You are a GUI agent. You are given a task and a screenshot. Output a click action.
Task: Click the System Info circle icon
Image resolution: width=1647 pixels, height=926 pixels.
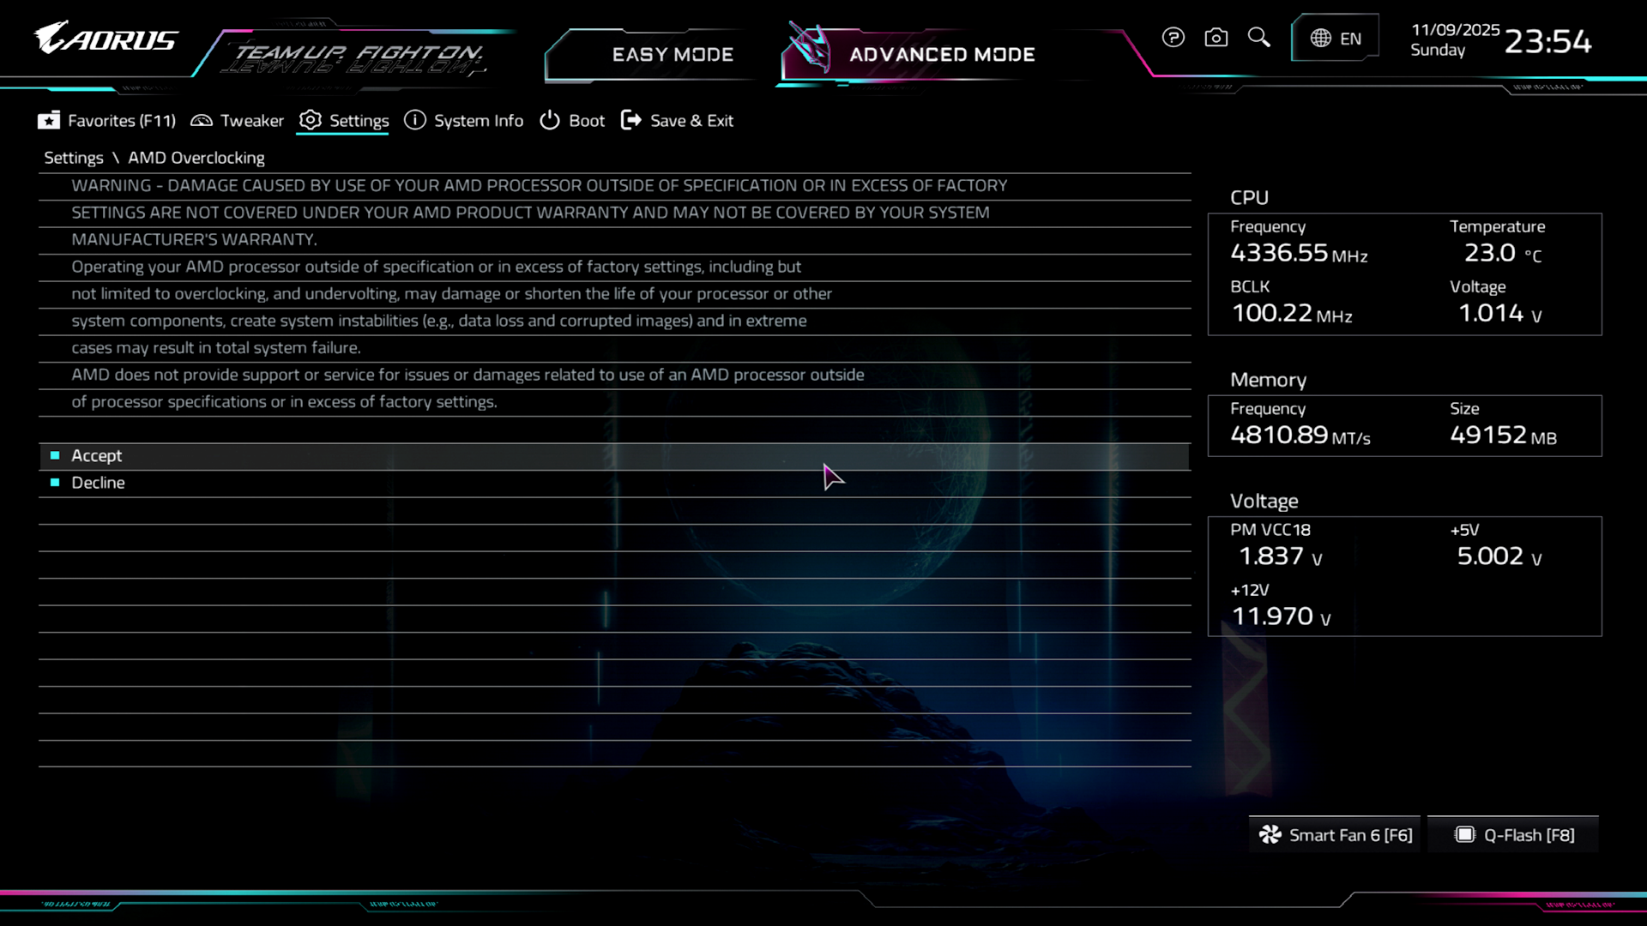pyautogui.click(x=415, y=121)
